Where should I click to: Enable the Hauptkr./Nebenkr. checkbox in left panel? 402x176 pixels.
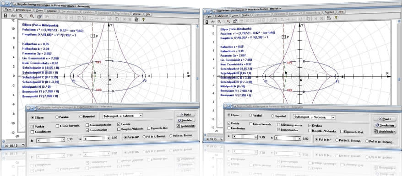[119, 129]
